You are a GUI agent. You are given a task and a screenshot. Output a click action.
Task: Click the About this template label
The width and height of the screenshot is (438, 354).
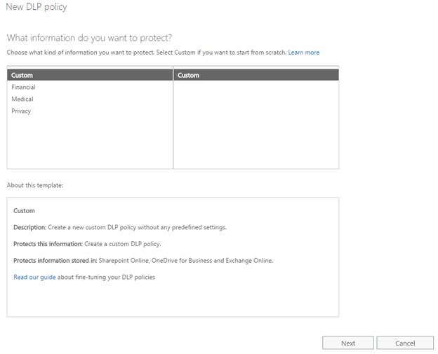point(35,185)
